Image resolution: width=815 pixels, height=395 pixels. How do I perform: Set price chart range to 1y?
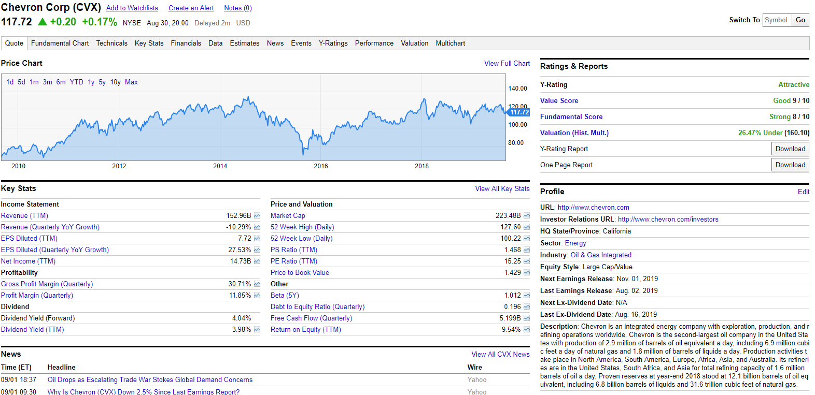[91, 82]
